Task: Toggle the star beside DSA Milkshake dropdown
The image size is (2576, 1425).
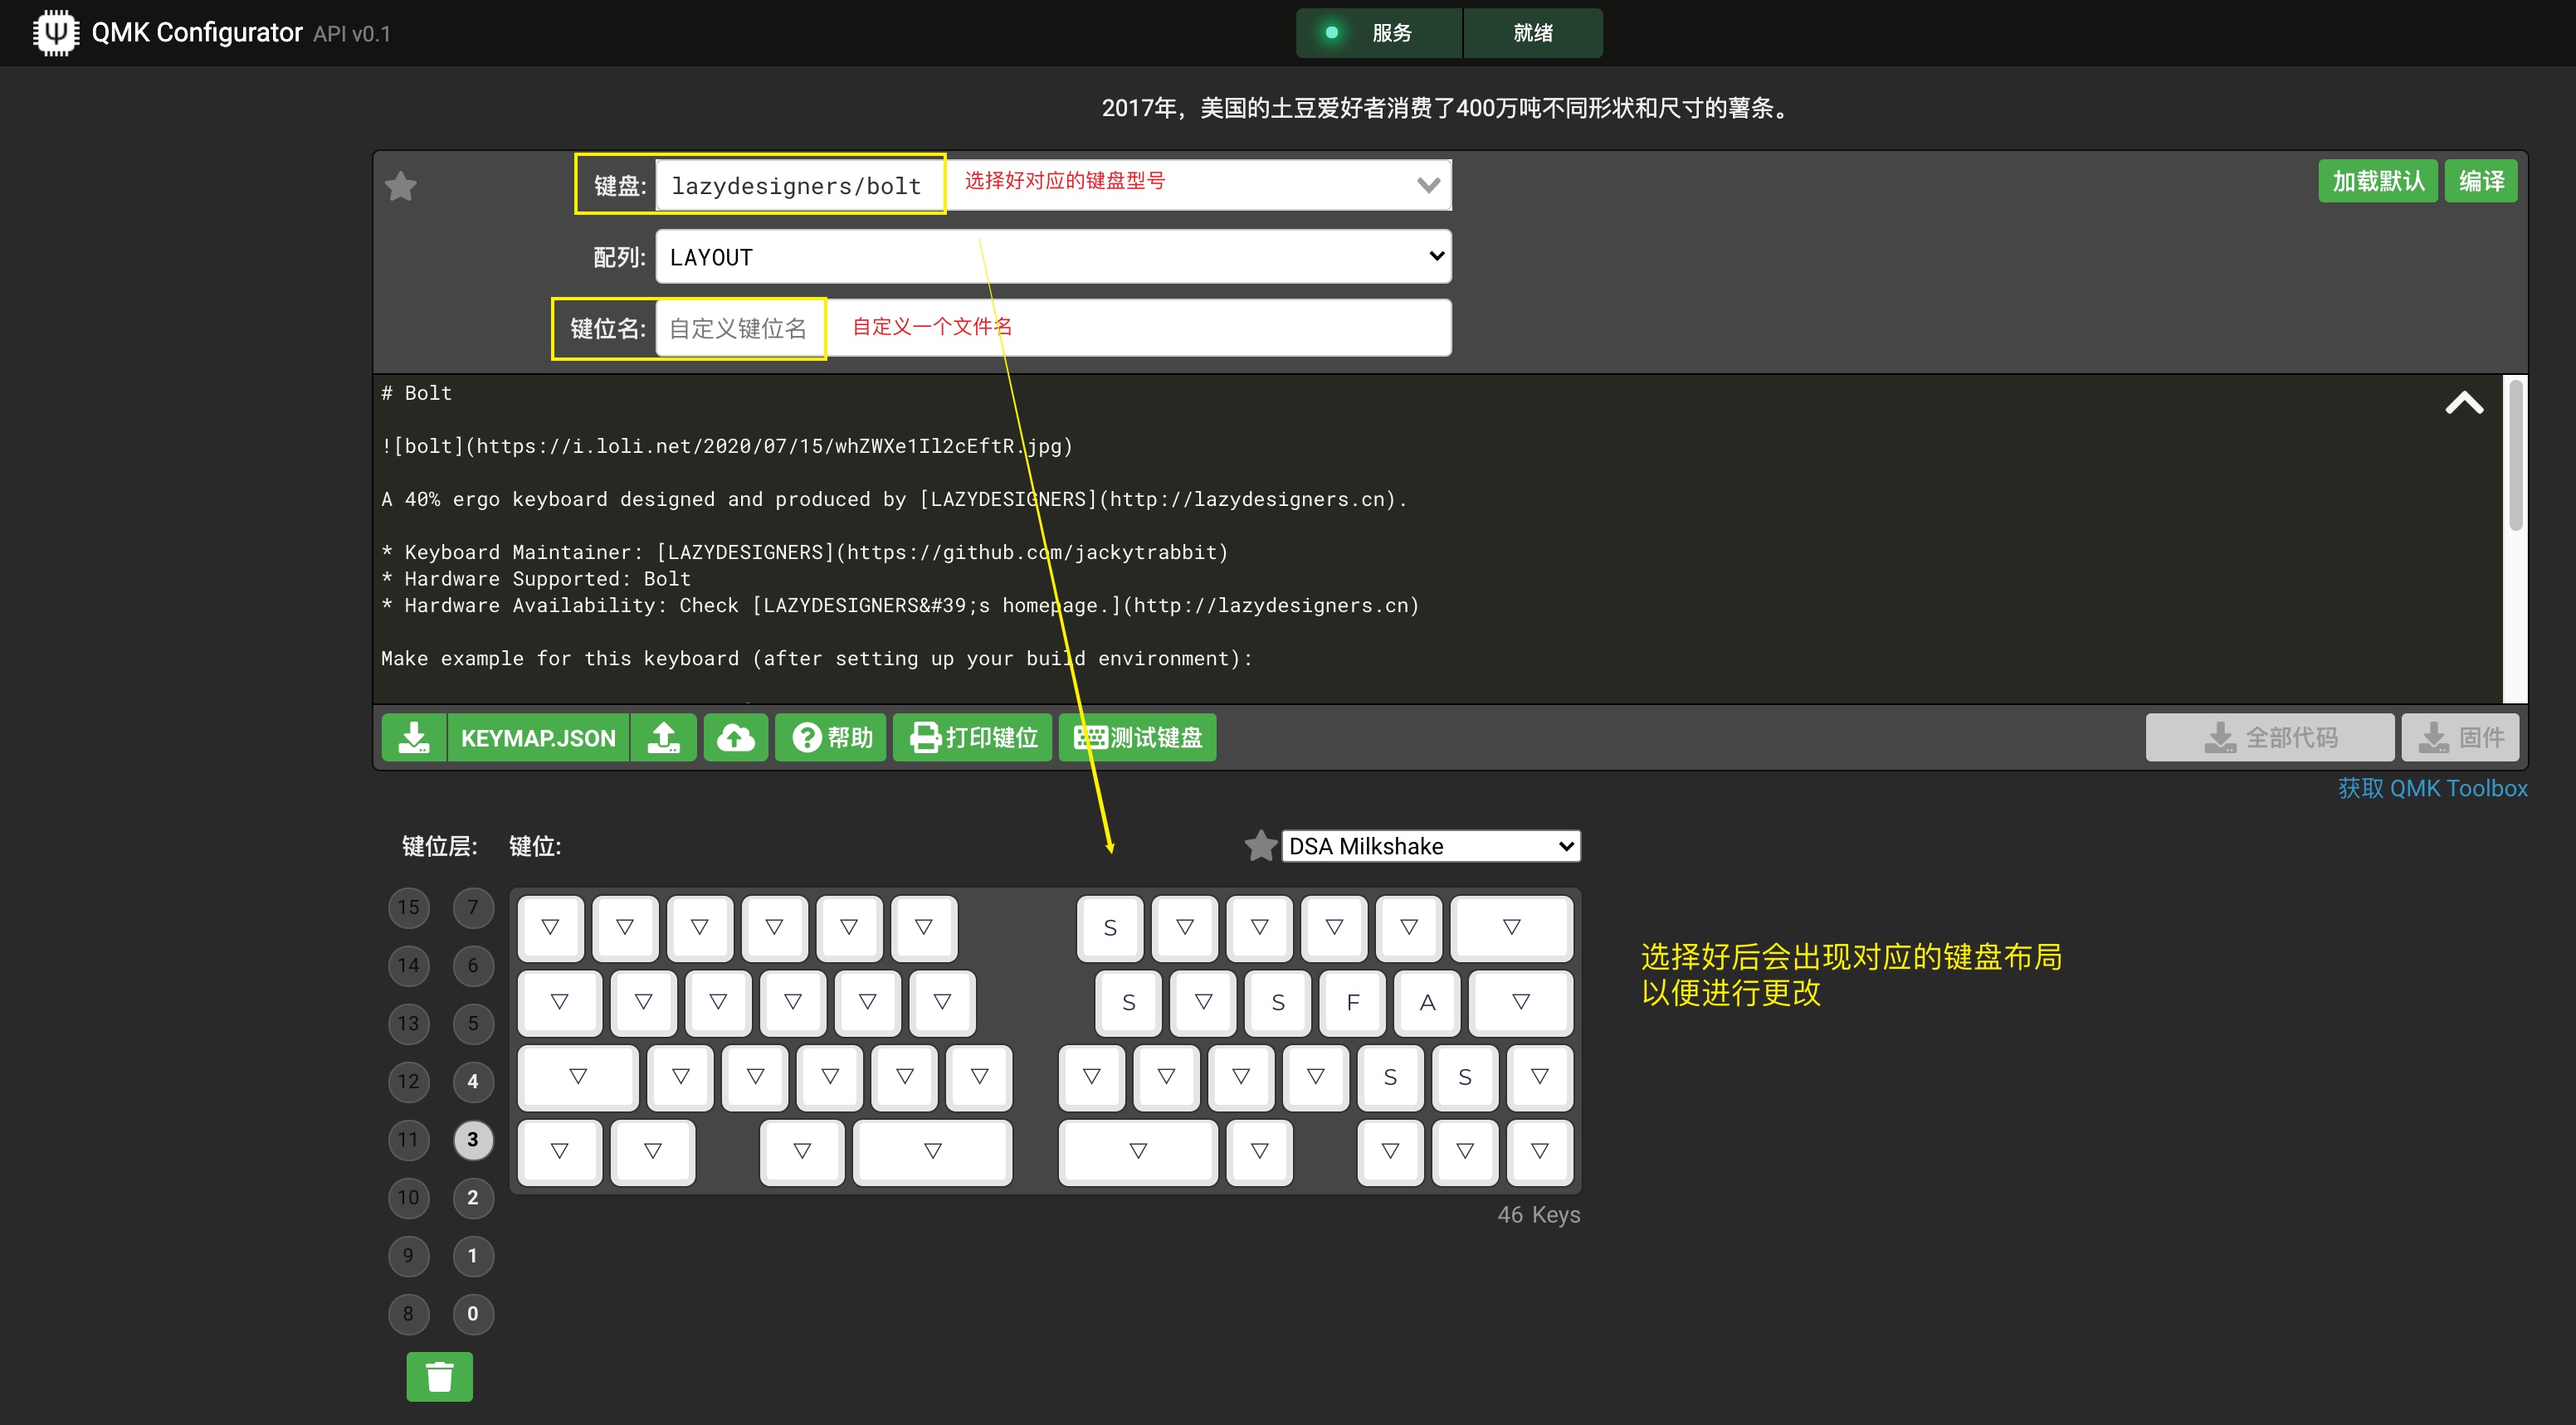Action: pyautogui.click(x=1259, y=845)
